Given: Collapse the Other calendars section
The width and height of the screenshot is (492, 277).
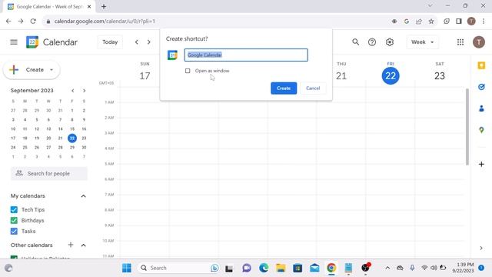Looking at the screenshot, I should (83, 245).
